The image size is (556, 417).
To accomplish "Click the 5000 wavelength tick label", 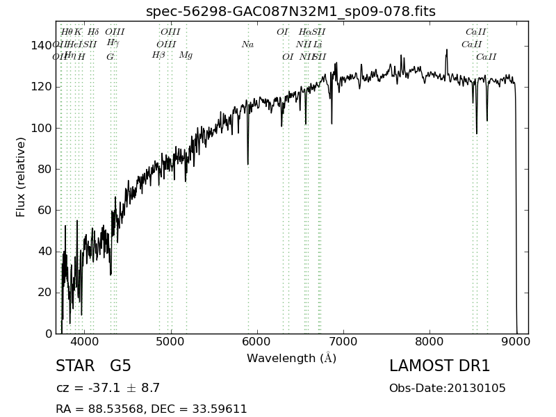I will coord(171,342).
